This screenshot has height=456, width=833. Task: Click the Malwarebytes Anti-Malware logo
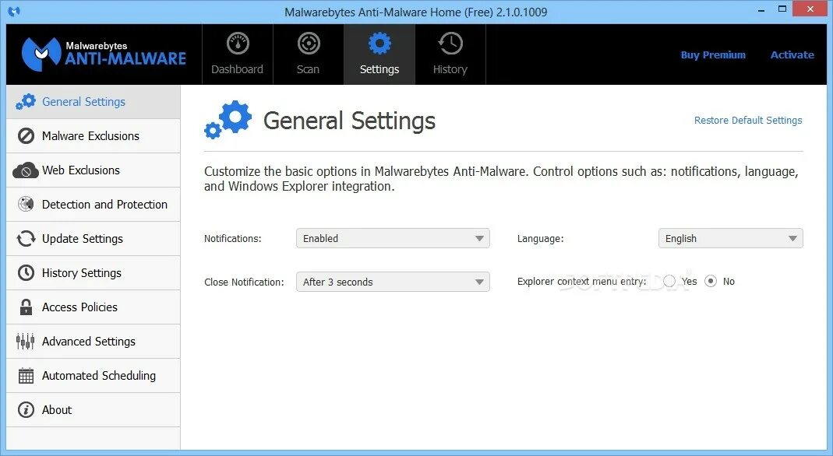coord(104,54)
